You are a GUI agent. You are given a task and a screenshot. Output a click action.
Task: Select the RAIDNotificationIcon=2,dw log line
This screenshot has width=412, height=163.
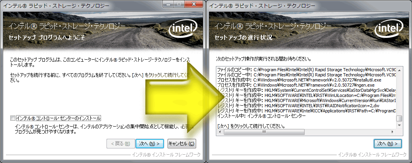point(299,106)
